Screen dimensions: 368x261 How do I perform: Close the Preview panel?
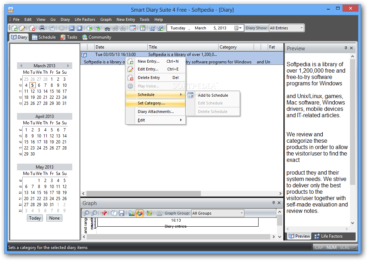coord(351,48)
